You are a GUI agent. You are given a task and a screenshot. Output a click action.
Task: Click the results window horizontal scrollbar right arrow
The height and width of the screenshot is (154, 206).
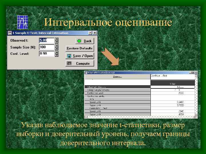click(194, 117)
